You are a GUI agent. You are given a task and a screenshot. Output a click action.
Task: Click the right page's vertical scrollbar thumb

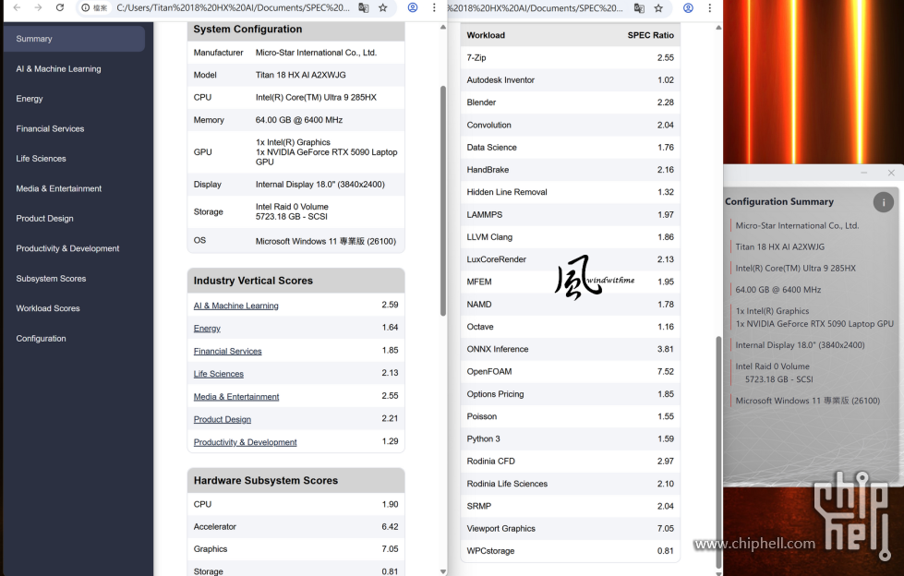point(718,451)
